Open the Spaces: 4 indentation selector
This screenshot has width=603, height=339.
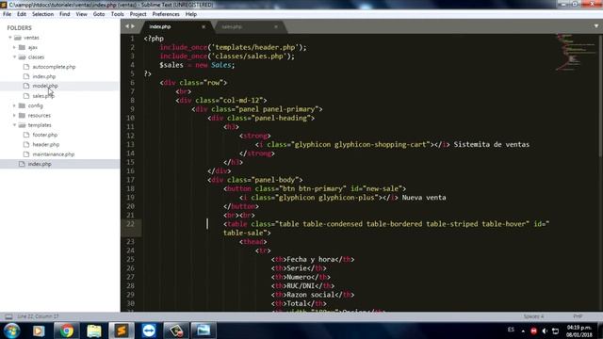[x=533, y=316]
